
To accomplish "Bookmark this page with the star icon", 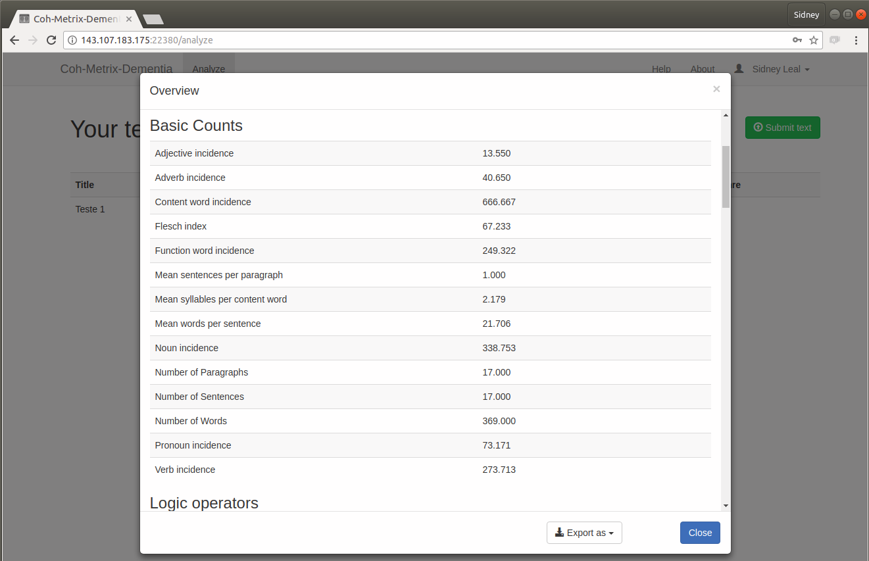I will click(814, 40).
